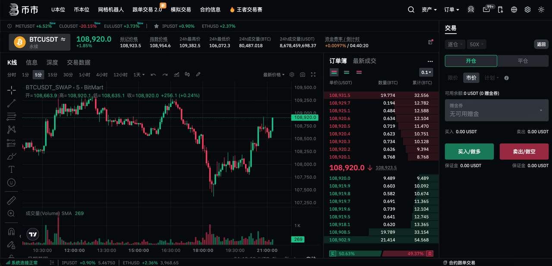Image resolution: width=552 pixels, height=266 pixels.
Task: Take a chart snapshot with camera icon
Action: click(x=302, y=75)
